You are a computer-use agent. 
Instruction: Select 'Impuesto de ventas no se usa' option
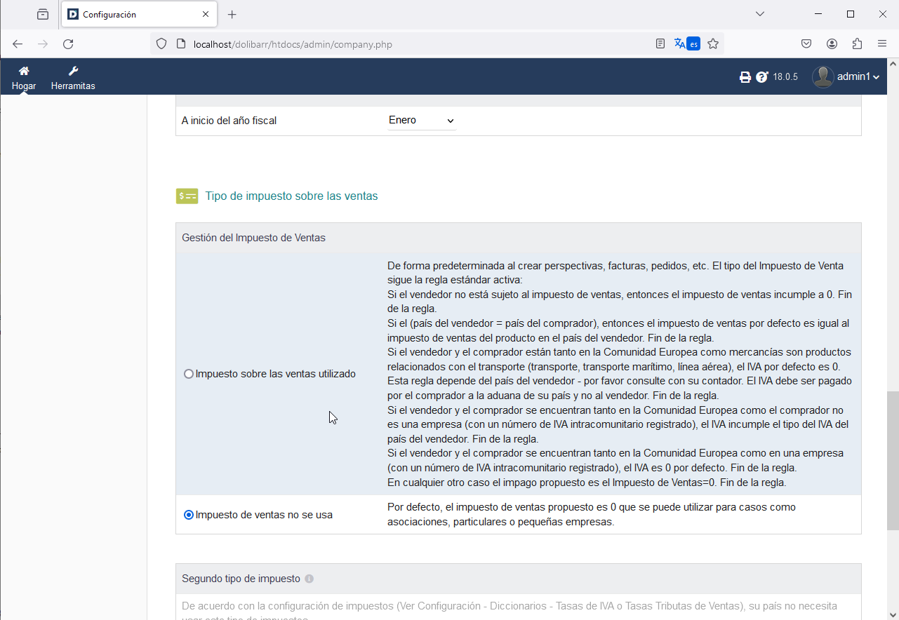tap(189, 515)
